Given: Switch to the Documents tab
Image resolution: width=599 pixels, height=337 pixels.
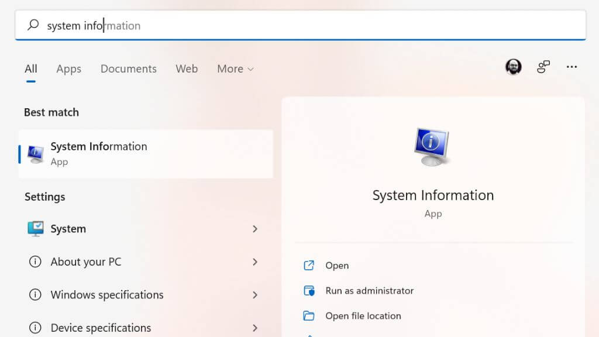Looking at the screenshot, I should [x=128, y=69].
